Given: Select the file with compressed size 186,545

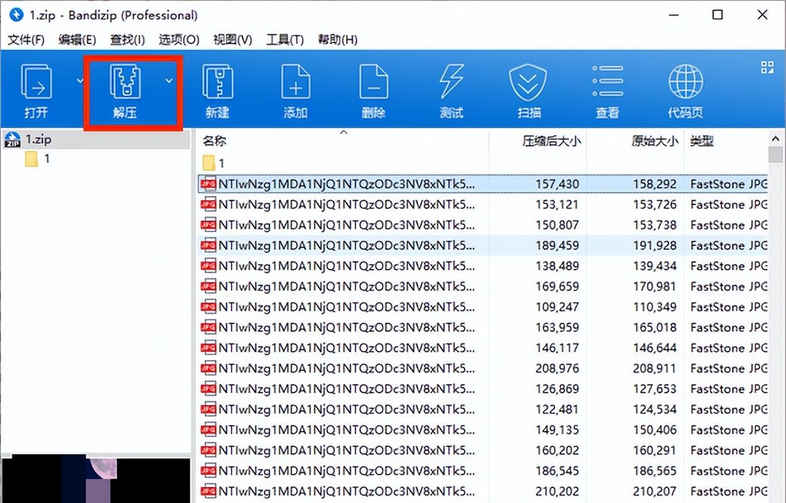Looking at the screenshot, I should 483,470.
